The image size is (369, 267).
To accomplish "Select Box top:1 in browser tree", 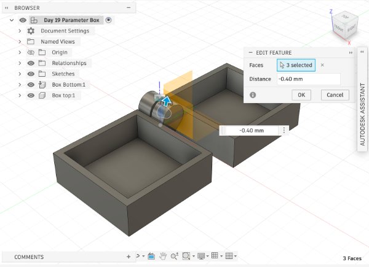I will [63, 95].
